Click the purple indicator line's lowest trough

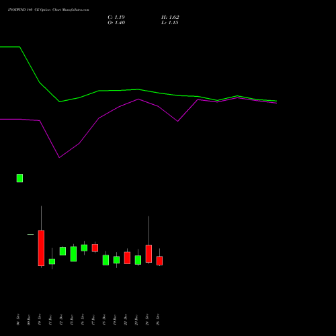tap(59, 157)
